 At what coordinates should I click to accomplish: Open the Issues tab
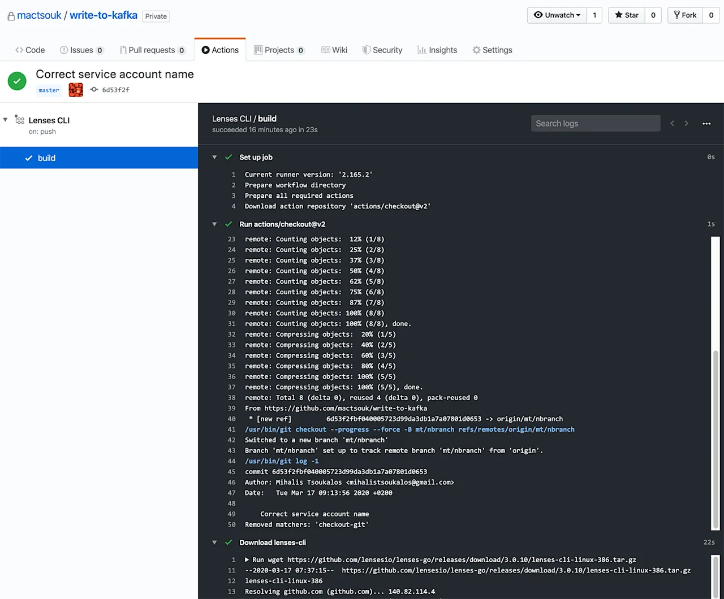(x=82, y=50)
